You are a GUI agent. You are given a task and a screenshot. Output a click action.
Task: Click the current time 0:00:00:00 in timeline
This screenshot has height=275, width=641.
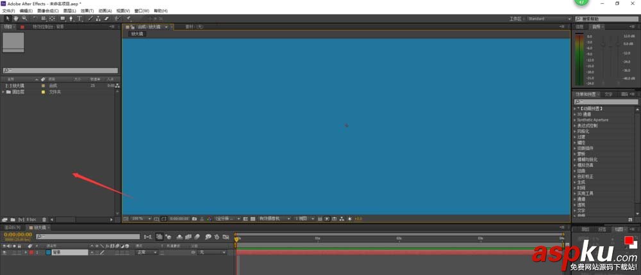click(x=18, y=235)
